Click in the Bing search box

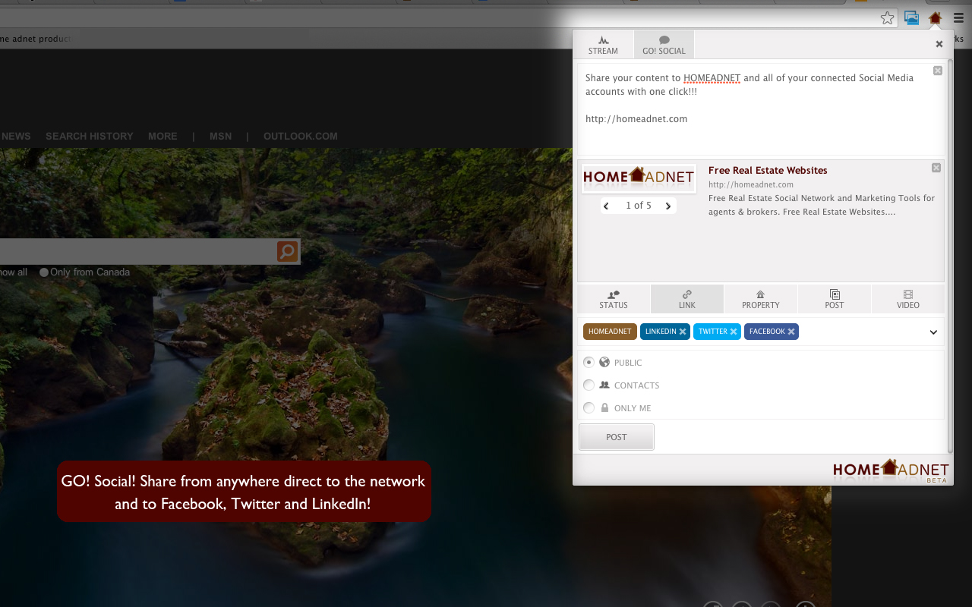(137, 252)
